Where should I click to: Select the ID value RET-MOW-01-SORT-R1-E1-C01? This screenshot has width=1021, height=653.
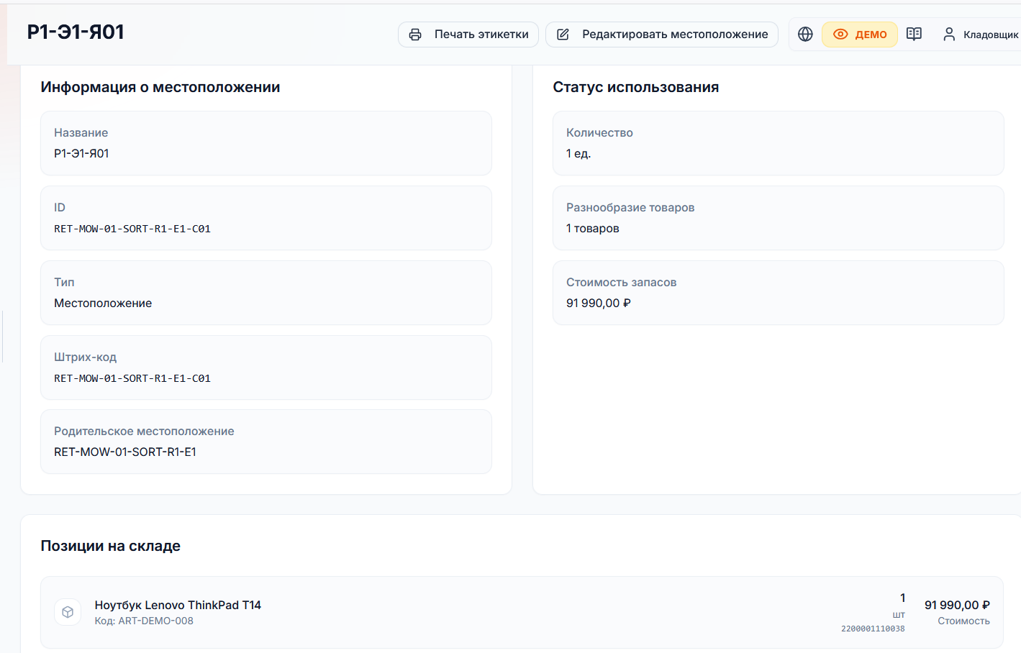coord(132,229)
